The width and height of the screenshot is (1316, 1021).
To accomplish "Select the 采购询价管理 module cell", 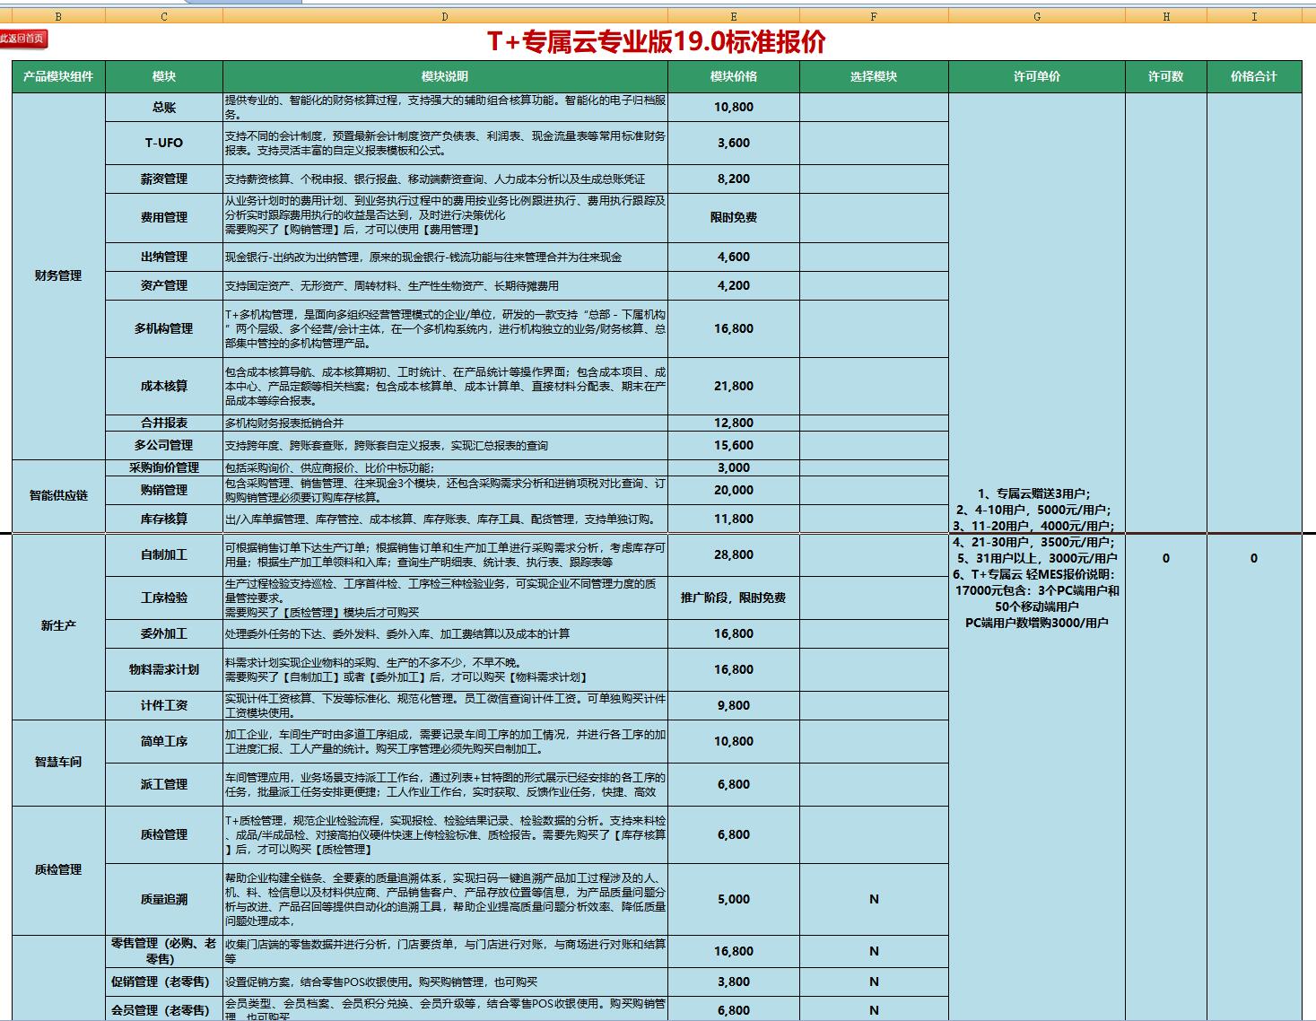I will (x=163, y=467).
